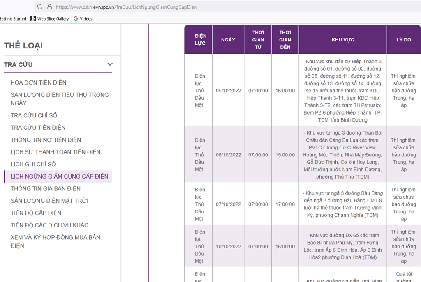Click Điện lực Thủ Dầu Một cell for 07/10/2022

pyautogui.click(x=199, y=204)
